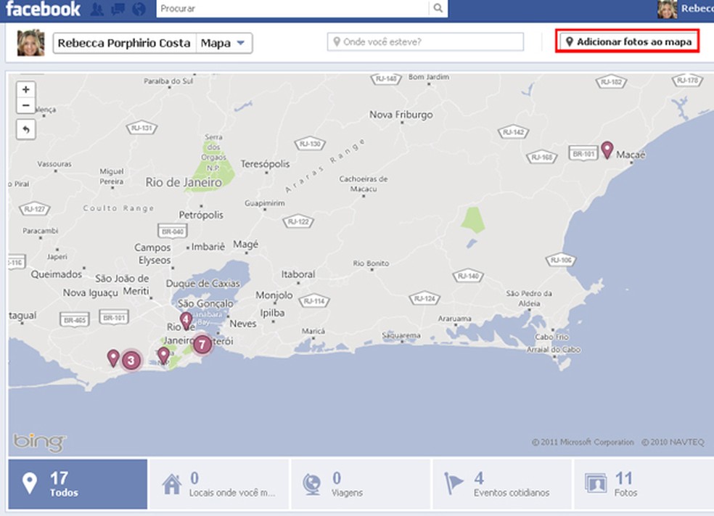
Task: Select the pin left of cluster 3
Action: click(x=113, y=358)
